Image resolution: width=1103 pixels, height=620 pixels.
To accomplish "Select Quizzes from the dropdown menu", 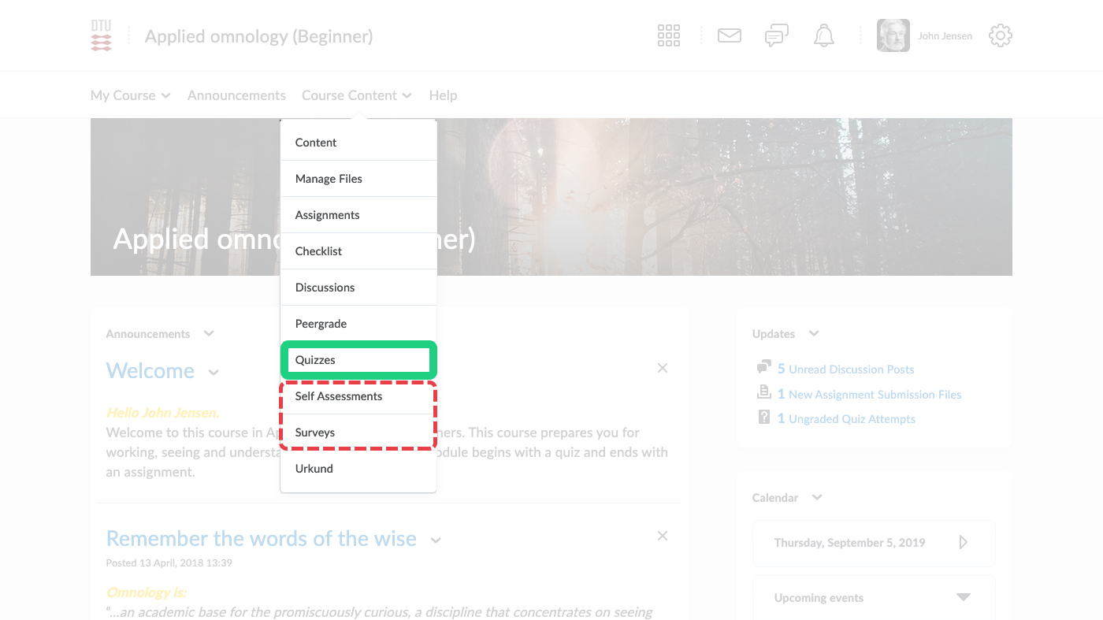I will (x=358, y=360).
